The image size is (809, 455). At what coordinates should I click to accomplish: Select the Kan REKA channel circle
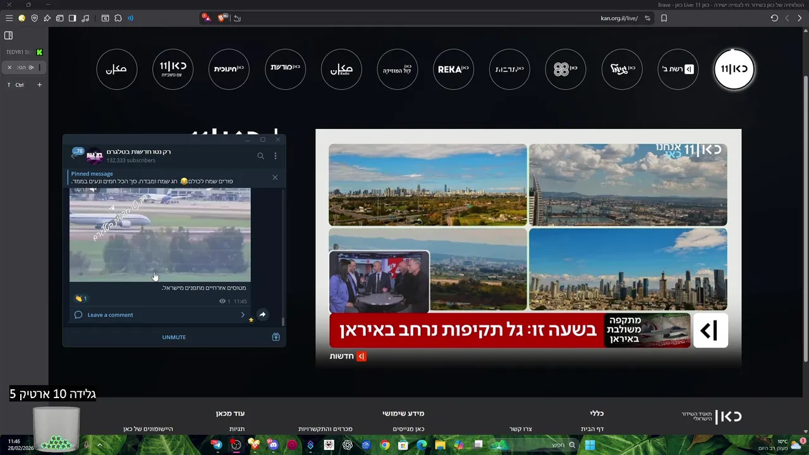(454, 70)
